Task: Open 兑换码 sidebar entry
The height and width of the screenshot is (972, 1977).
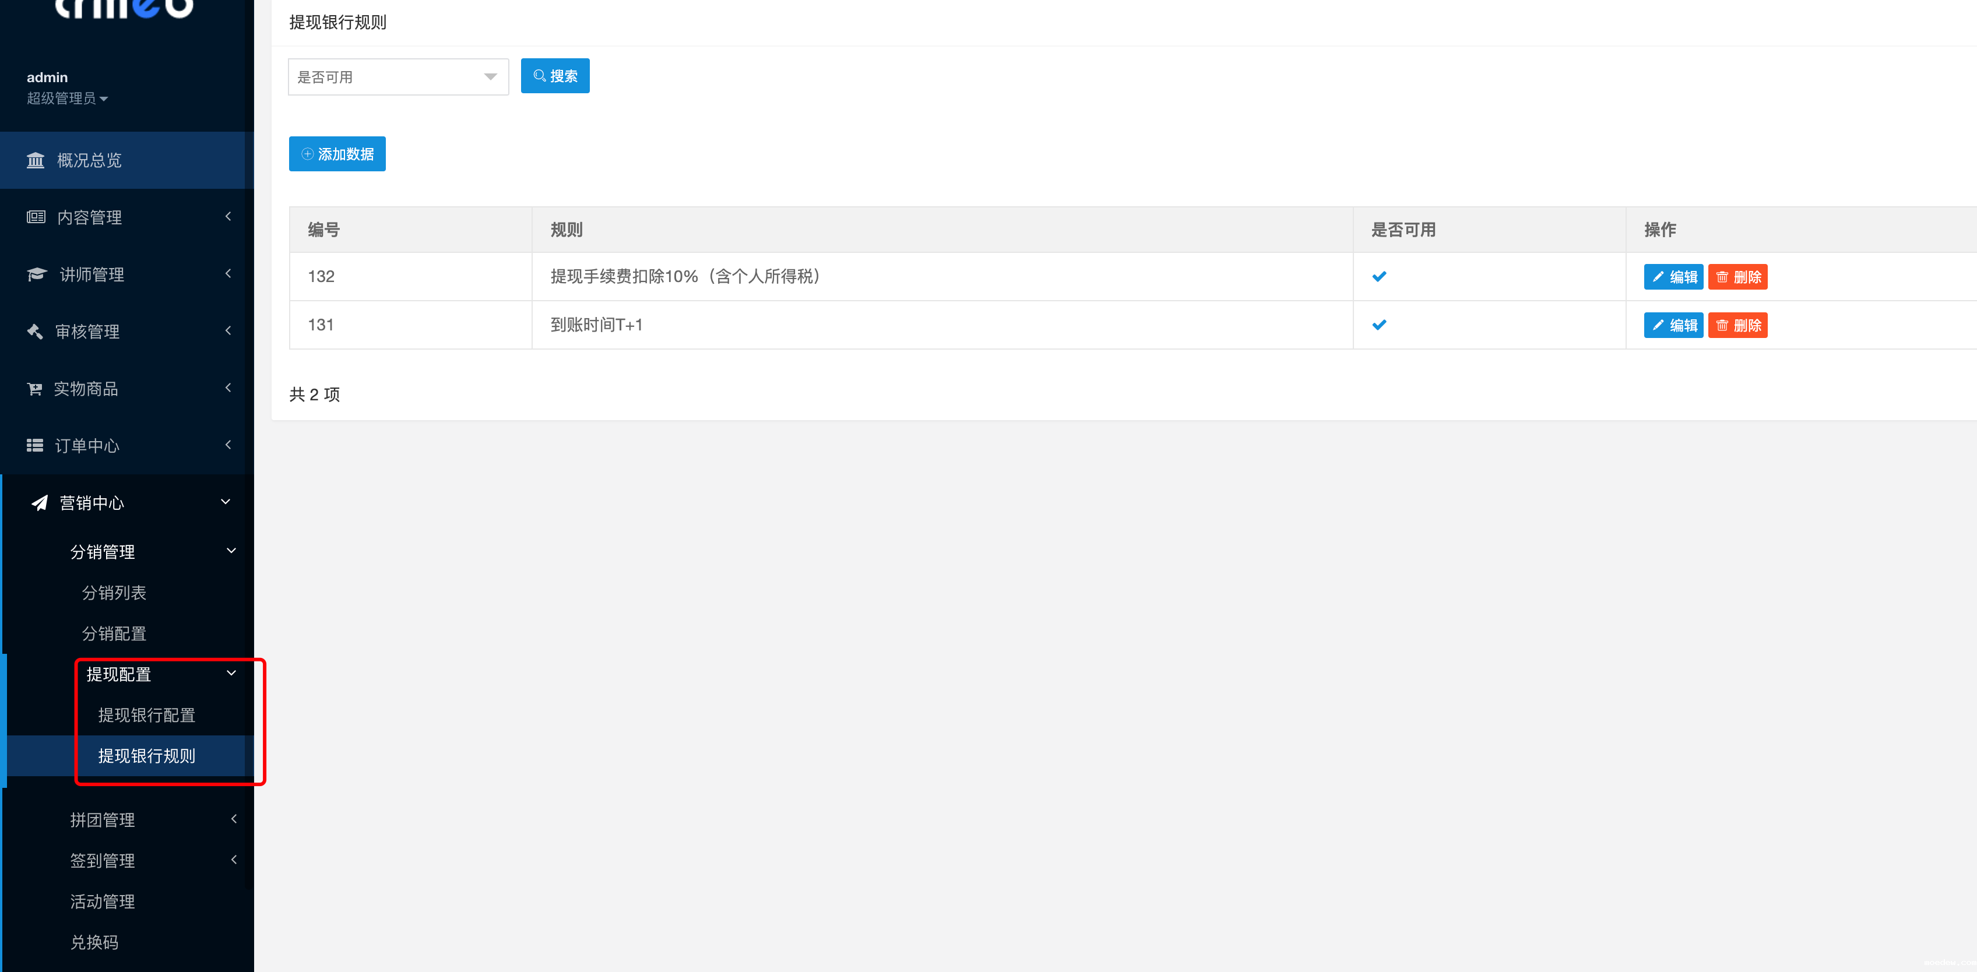Action: [x=94, y=942]
